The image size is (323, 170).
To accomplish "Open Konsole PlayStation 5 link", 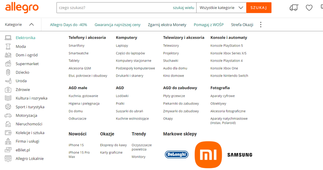I will pyautogui.click(x=227, y=45).
